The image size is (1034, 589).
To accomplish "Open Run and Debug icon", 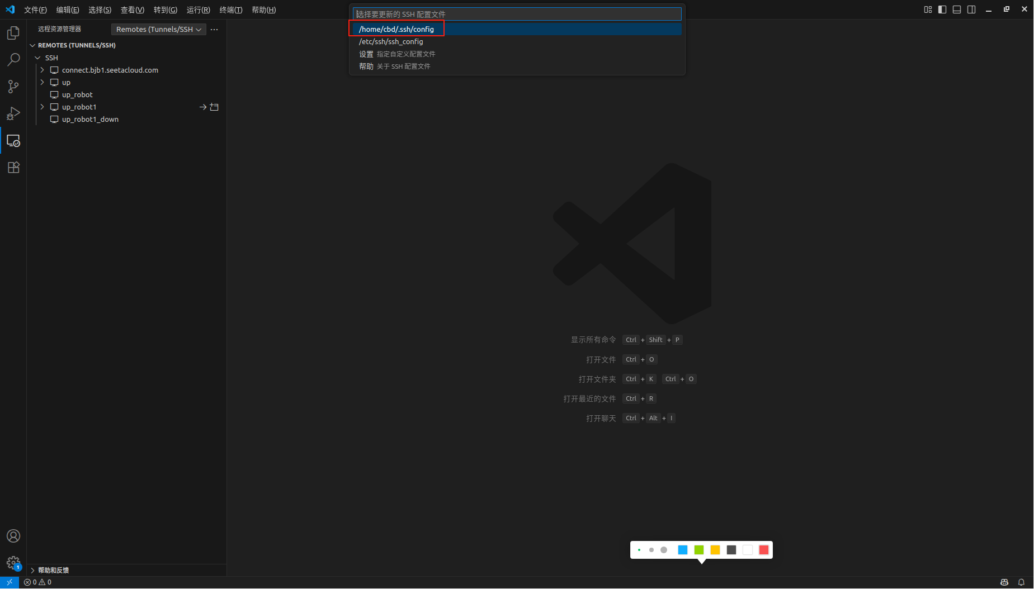I will point(13,113).
